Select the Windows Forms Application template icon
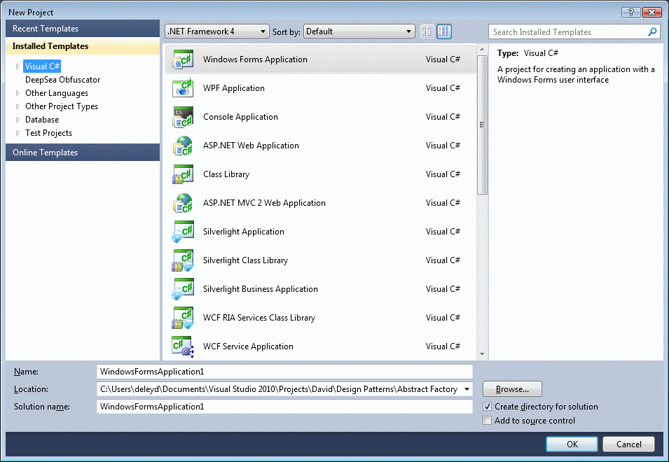Viewport: 669px width, 462px height. [183, 59]
